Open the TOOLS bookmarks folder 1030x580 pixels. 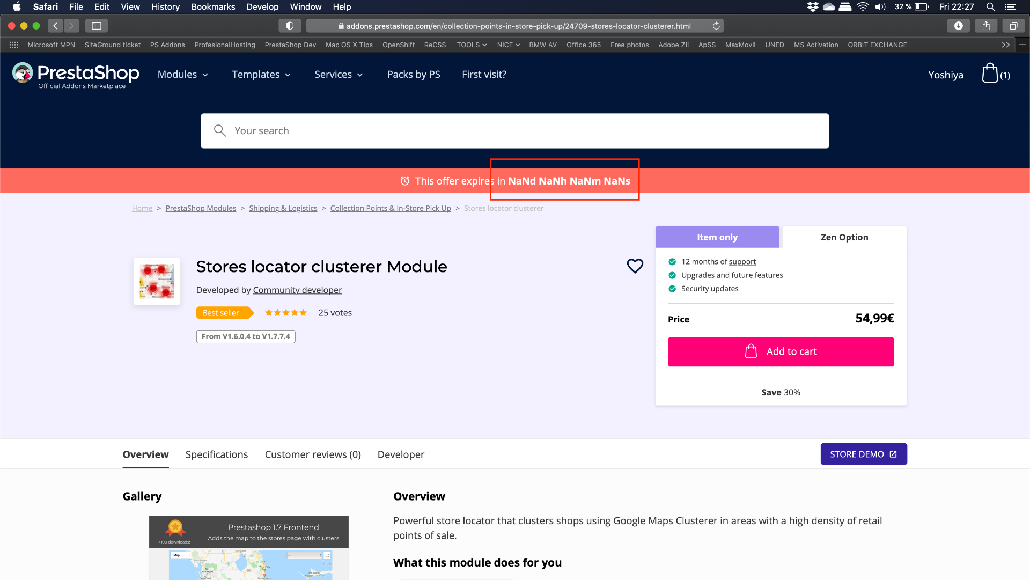(472, 45)
